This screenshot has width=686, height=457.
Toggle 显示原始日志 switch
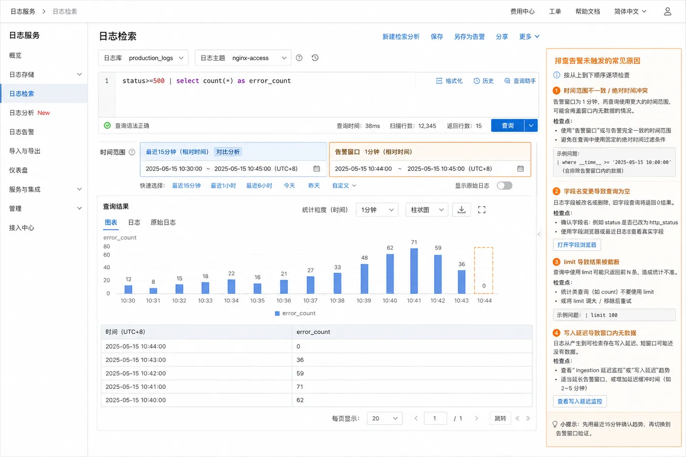click(x=505, y=186)
